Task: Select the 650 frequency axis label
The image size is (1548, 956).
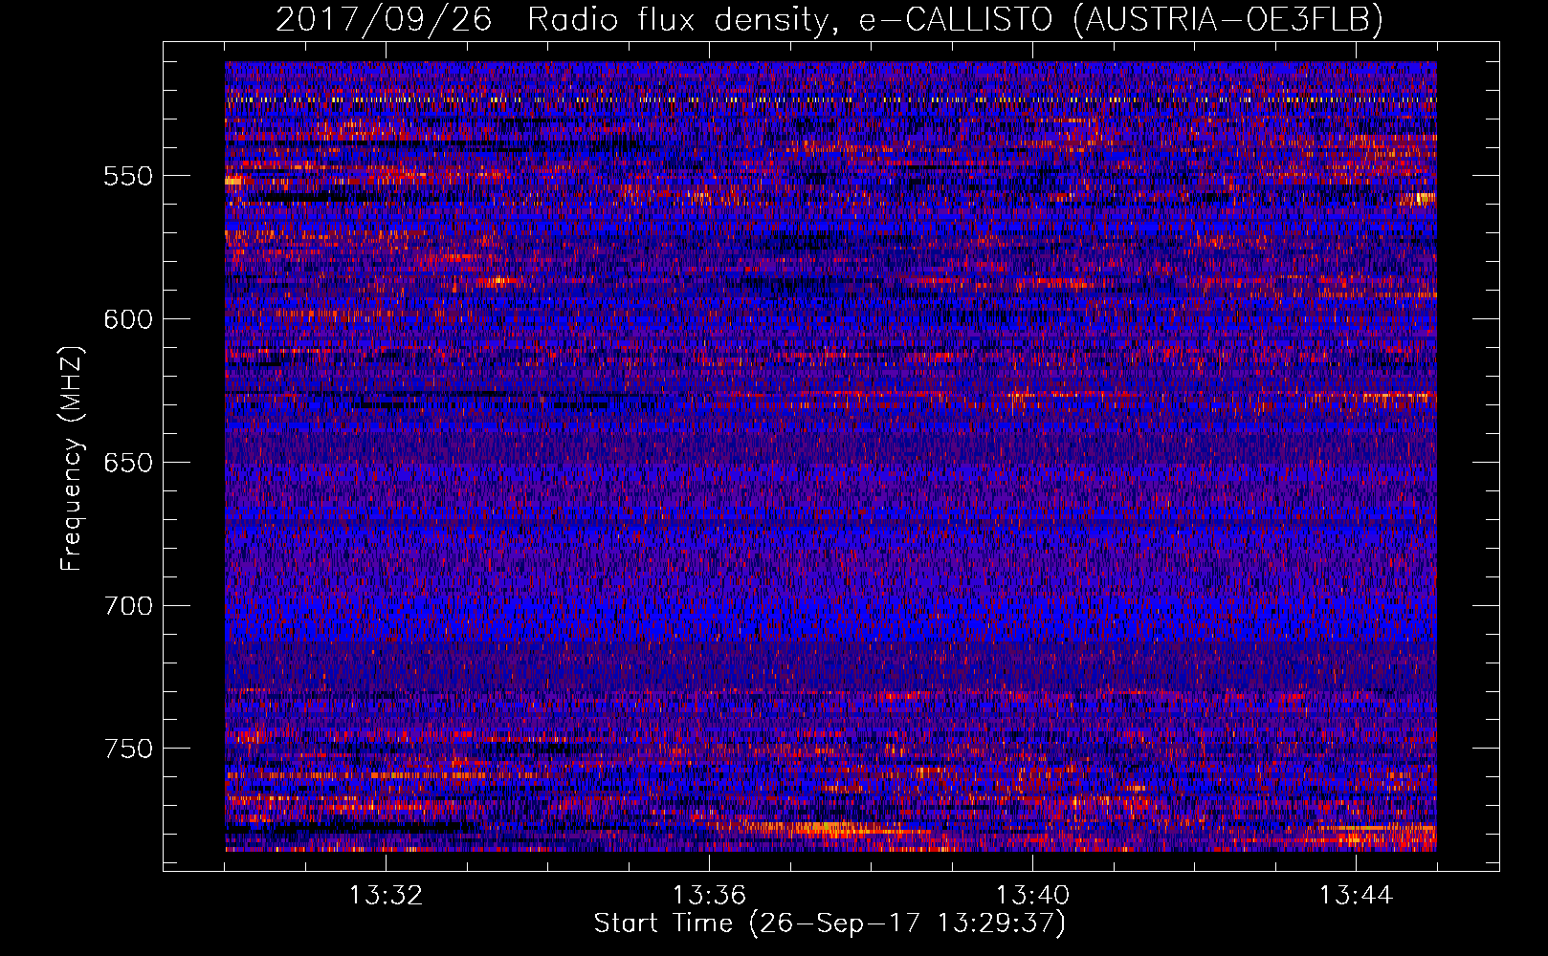Action: pos(128,463)
